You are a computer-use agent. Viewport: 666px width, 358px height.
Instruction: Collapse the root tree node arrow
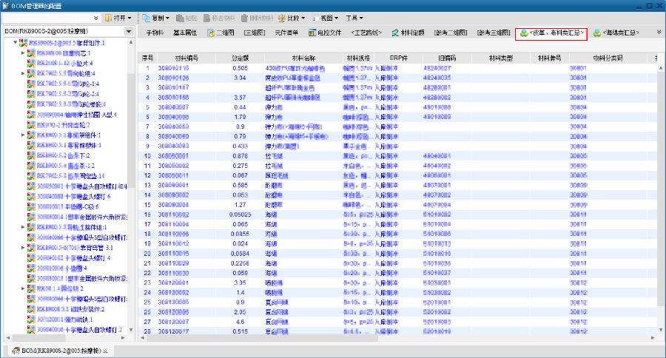coord(15,43)
